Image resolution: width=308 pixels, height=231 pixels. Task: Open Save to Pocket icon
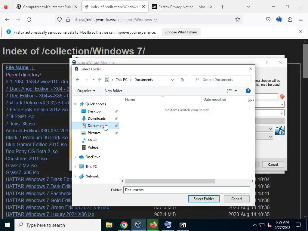point(268,19)
